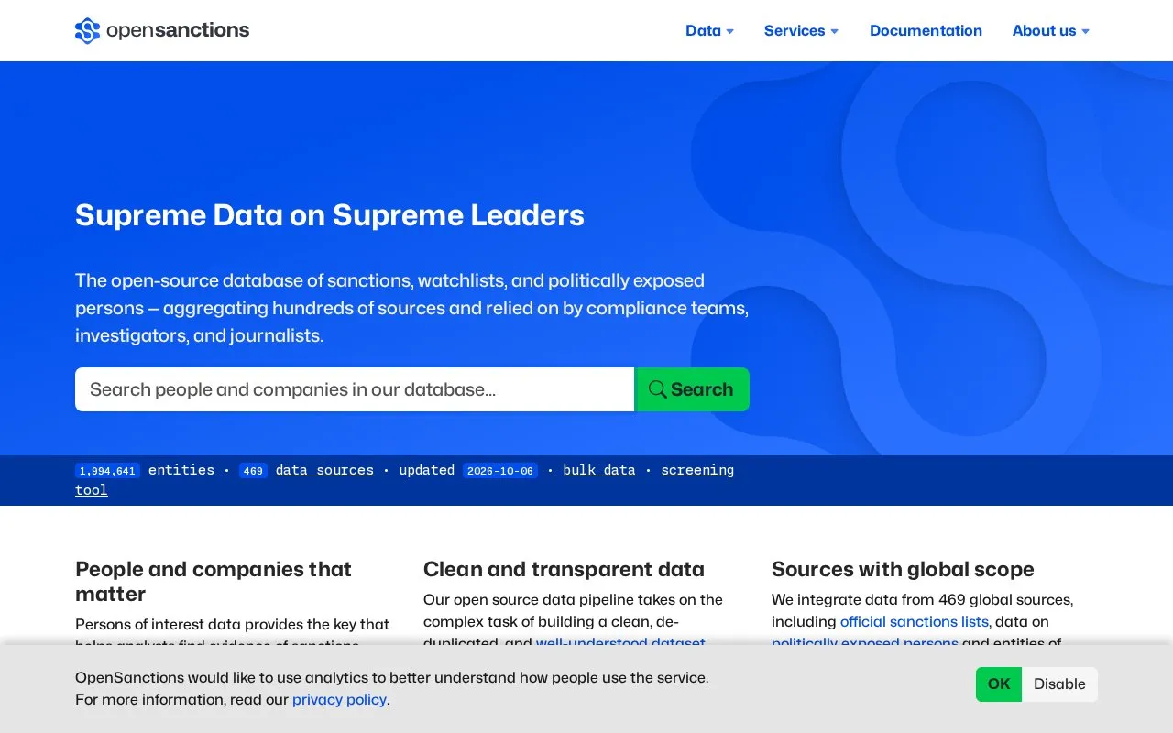Screen dimensions: 1173x733
Task: Click the Supreme Data on Supreme Leaders heading
Action: click(330, 215)
